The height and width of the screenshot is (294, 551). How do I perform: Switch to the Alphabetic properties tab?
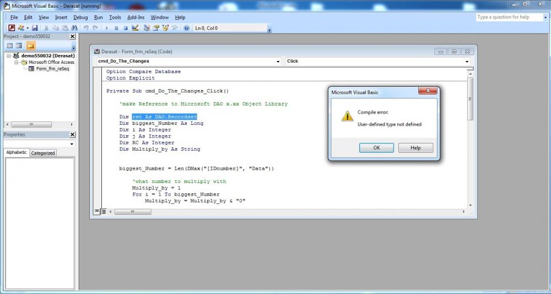coord(16,152)
